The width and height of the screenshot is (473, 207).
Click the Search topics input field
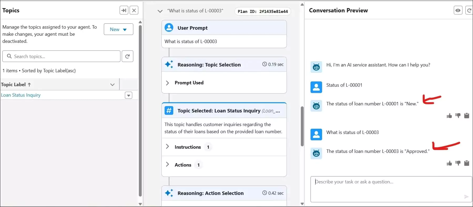pyautogui.click(x=61, y=56)
